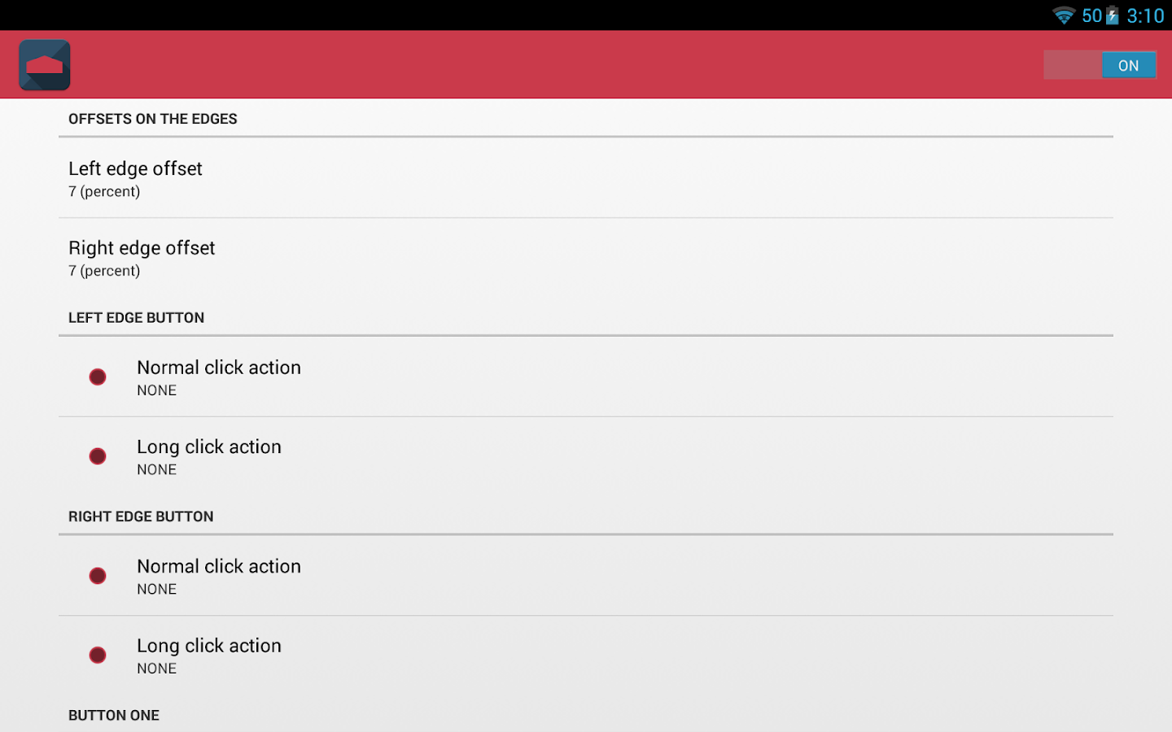The image size is (1172, 732).
Task: Choose Normal click action under Left Edge Button
Action: (219, 377)
